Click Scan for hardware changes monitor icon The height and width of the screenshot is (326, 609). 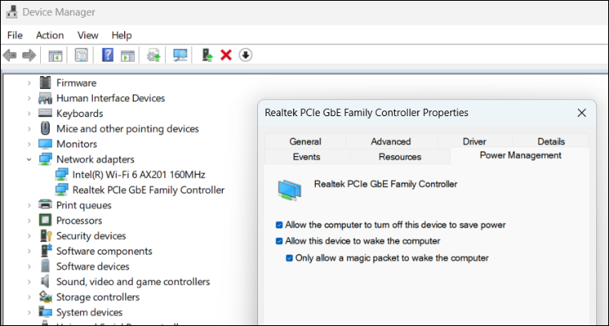pyautogui.click(x=180, y=55)
